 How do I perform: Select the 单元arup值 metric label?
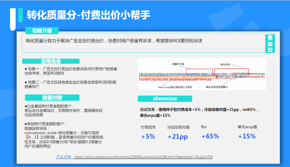[x=247, y=127]
